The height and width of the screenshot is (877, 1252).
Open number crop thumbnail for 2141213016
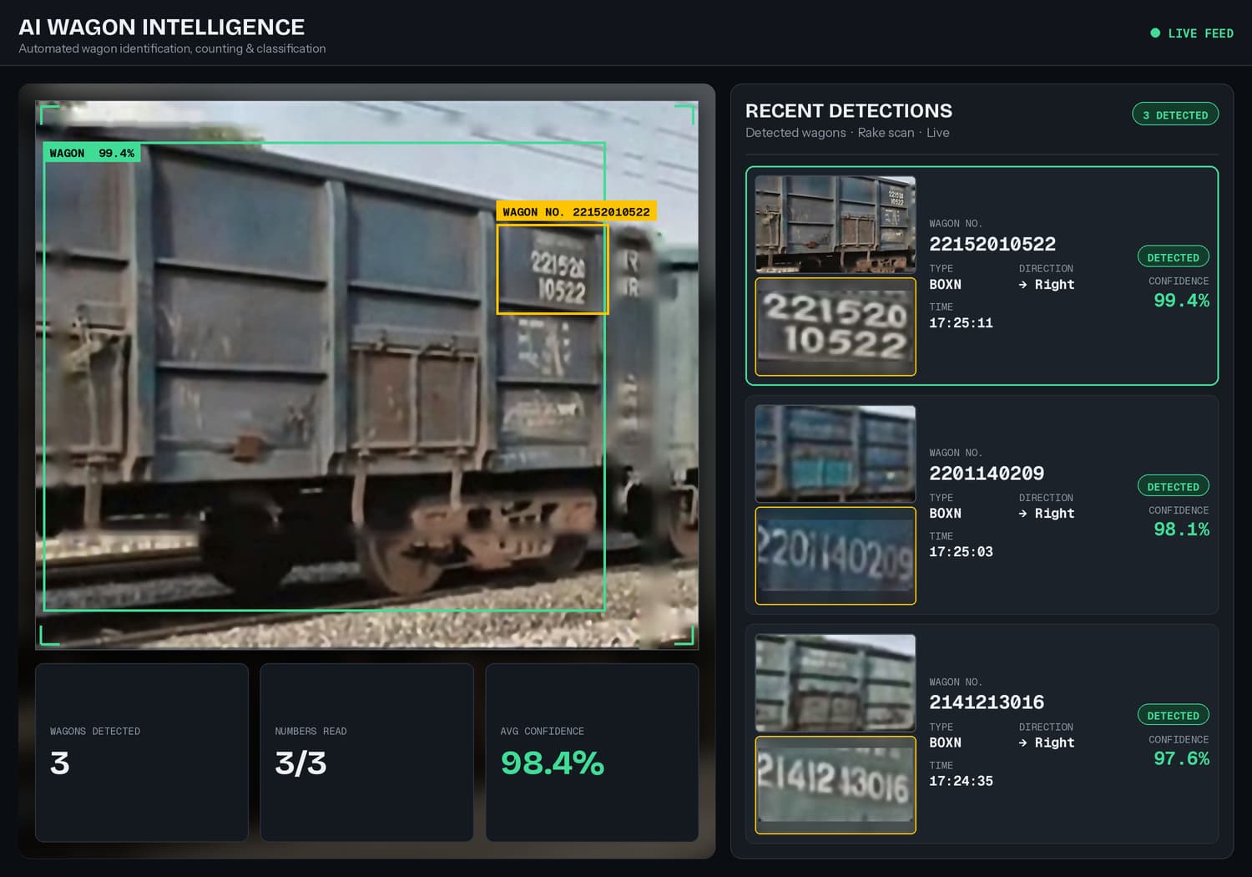[x=836, y=785]
